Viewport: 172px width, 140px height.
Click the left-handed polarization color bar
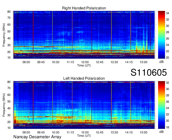161,105
